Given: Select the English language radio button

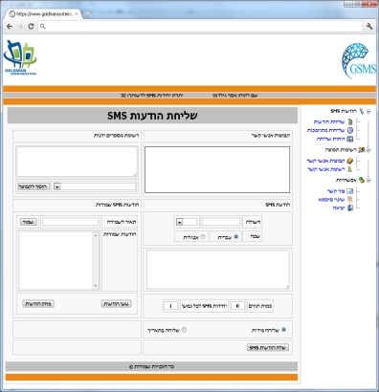Looking at the screenshot, I should (x=203, y=237).
